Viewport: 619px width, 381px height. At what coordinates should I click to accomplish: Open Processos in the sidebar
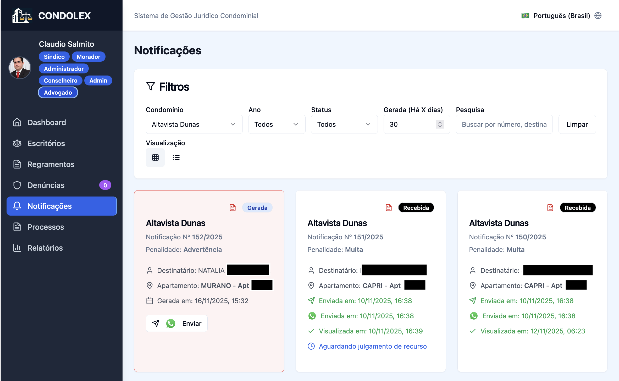click(46, 227)
